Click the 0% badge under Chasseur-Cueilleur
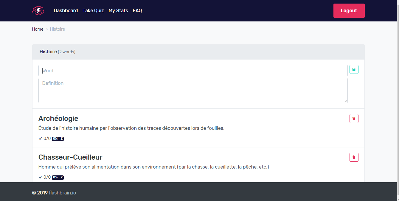 pos(55,177)
